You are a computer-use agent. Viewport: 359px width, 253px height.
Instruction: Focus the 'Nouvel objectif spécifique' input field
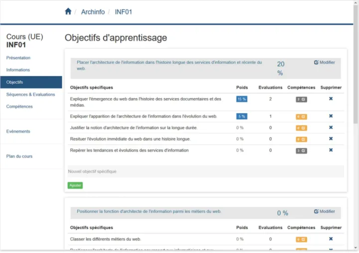tap(206, 171)
